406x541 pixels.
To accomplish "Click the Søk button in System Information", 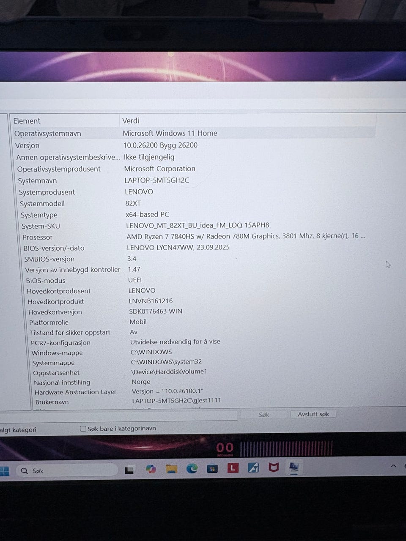I will tap(264, 415).
